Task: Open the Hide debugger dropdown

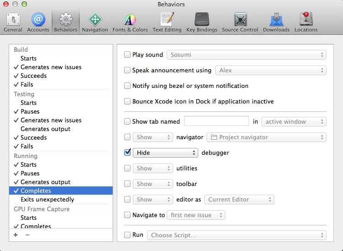Action: click(x=165, y=153)
